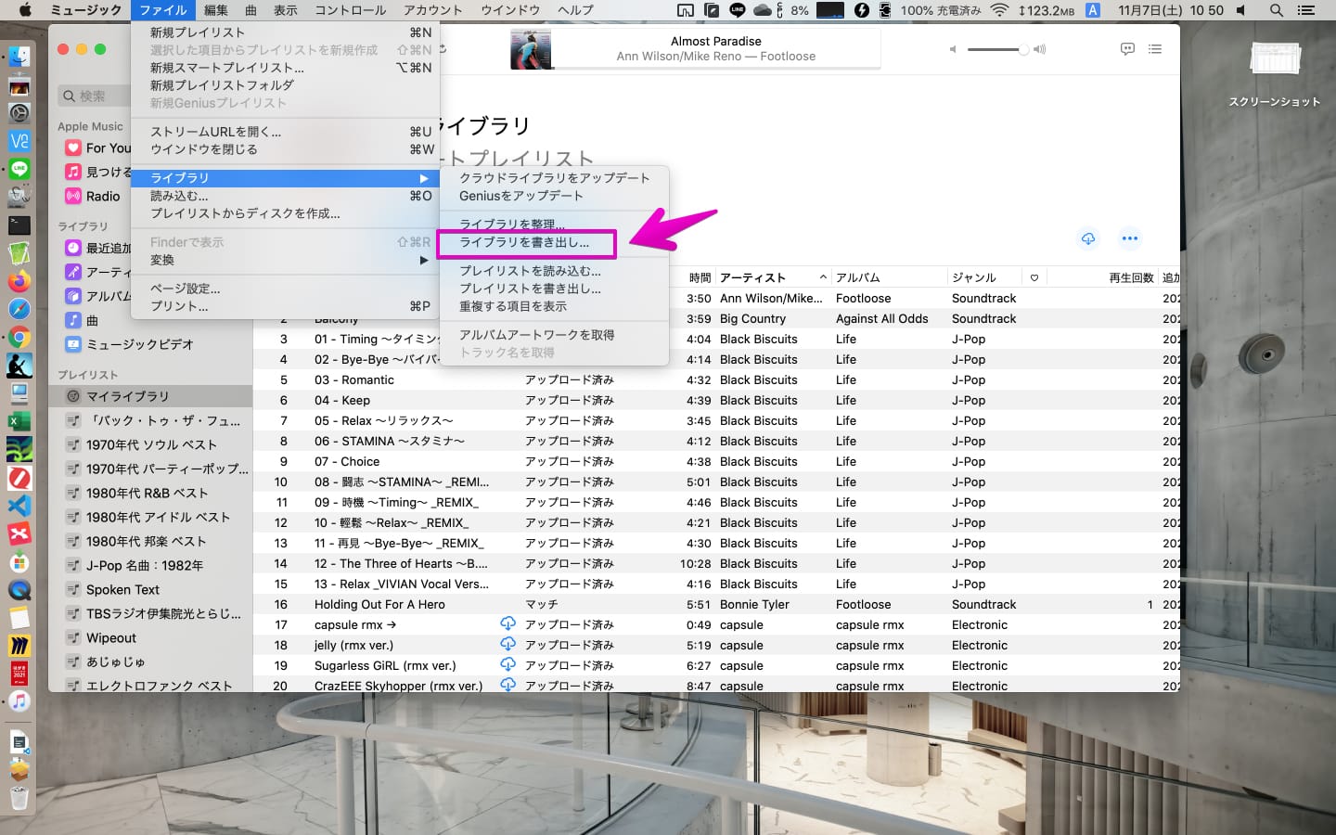Open the Trash in the Dock
The image size is (1336, 835).
tap(19, 797)
